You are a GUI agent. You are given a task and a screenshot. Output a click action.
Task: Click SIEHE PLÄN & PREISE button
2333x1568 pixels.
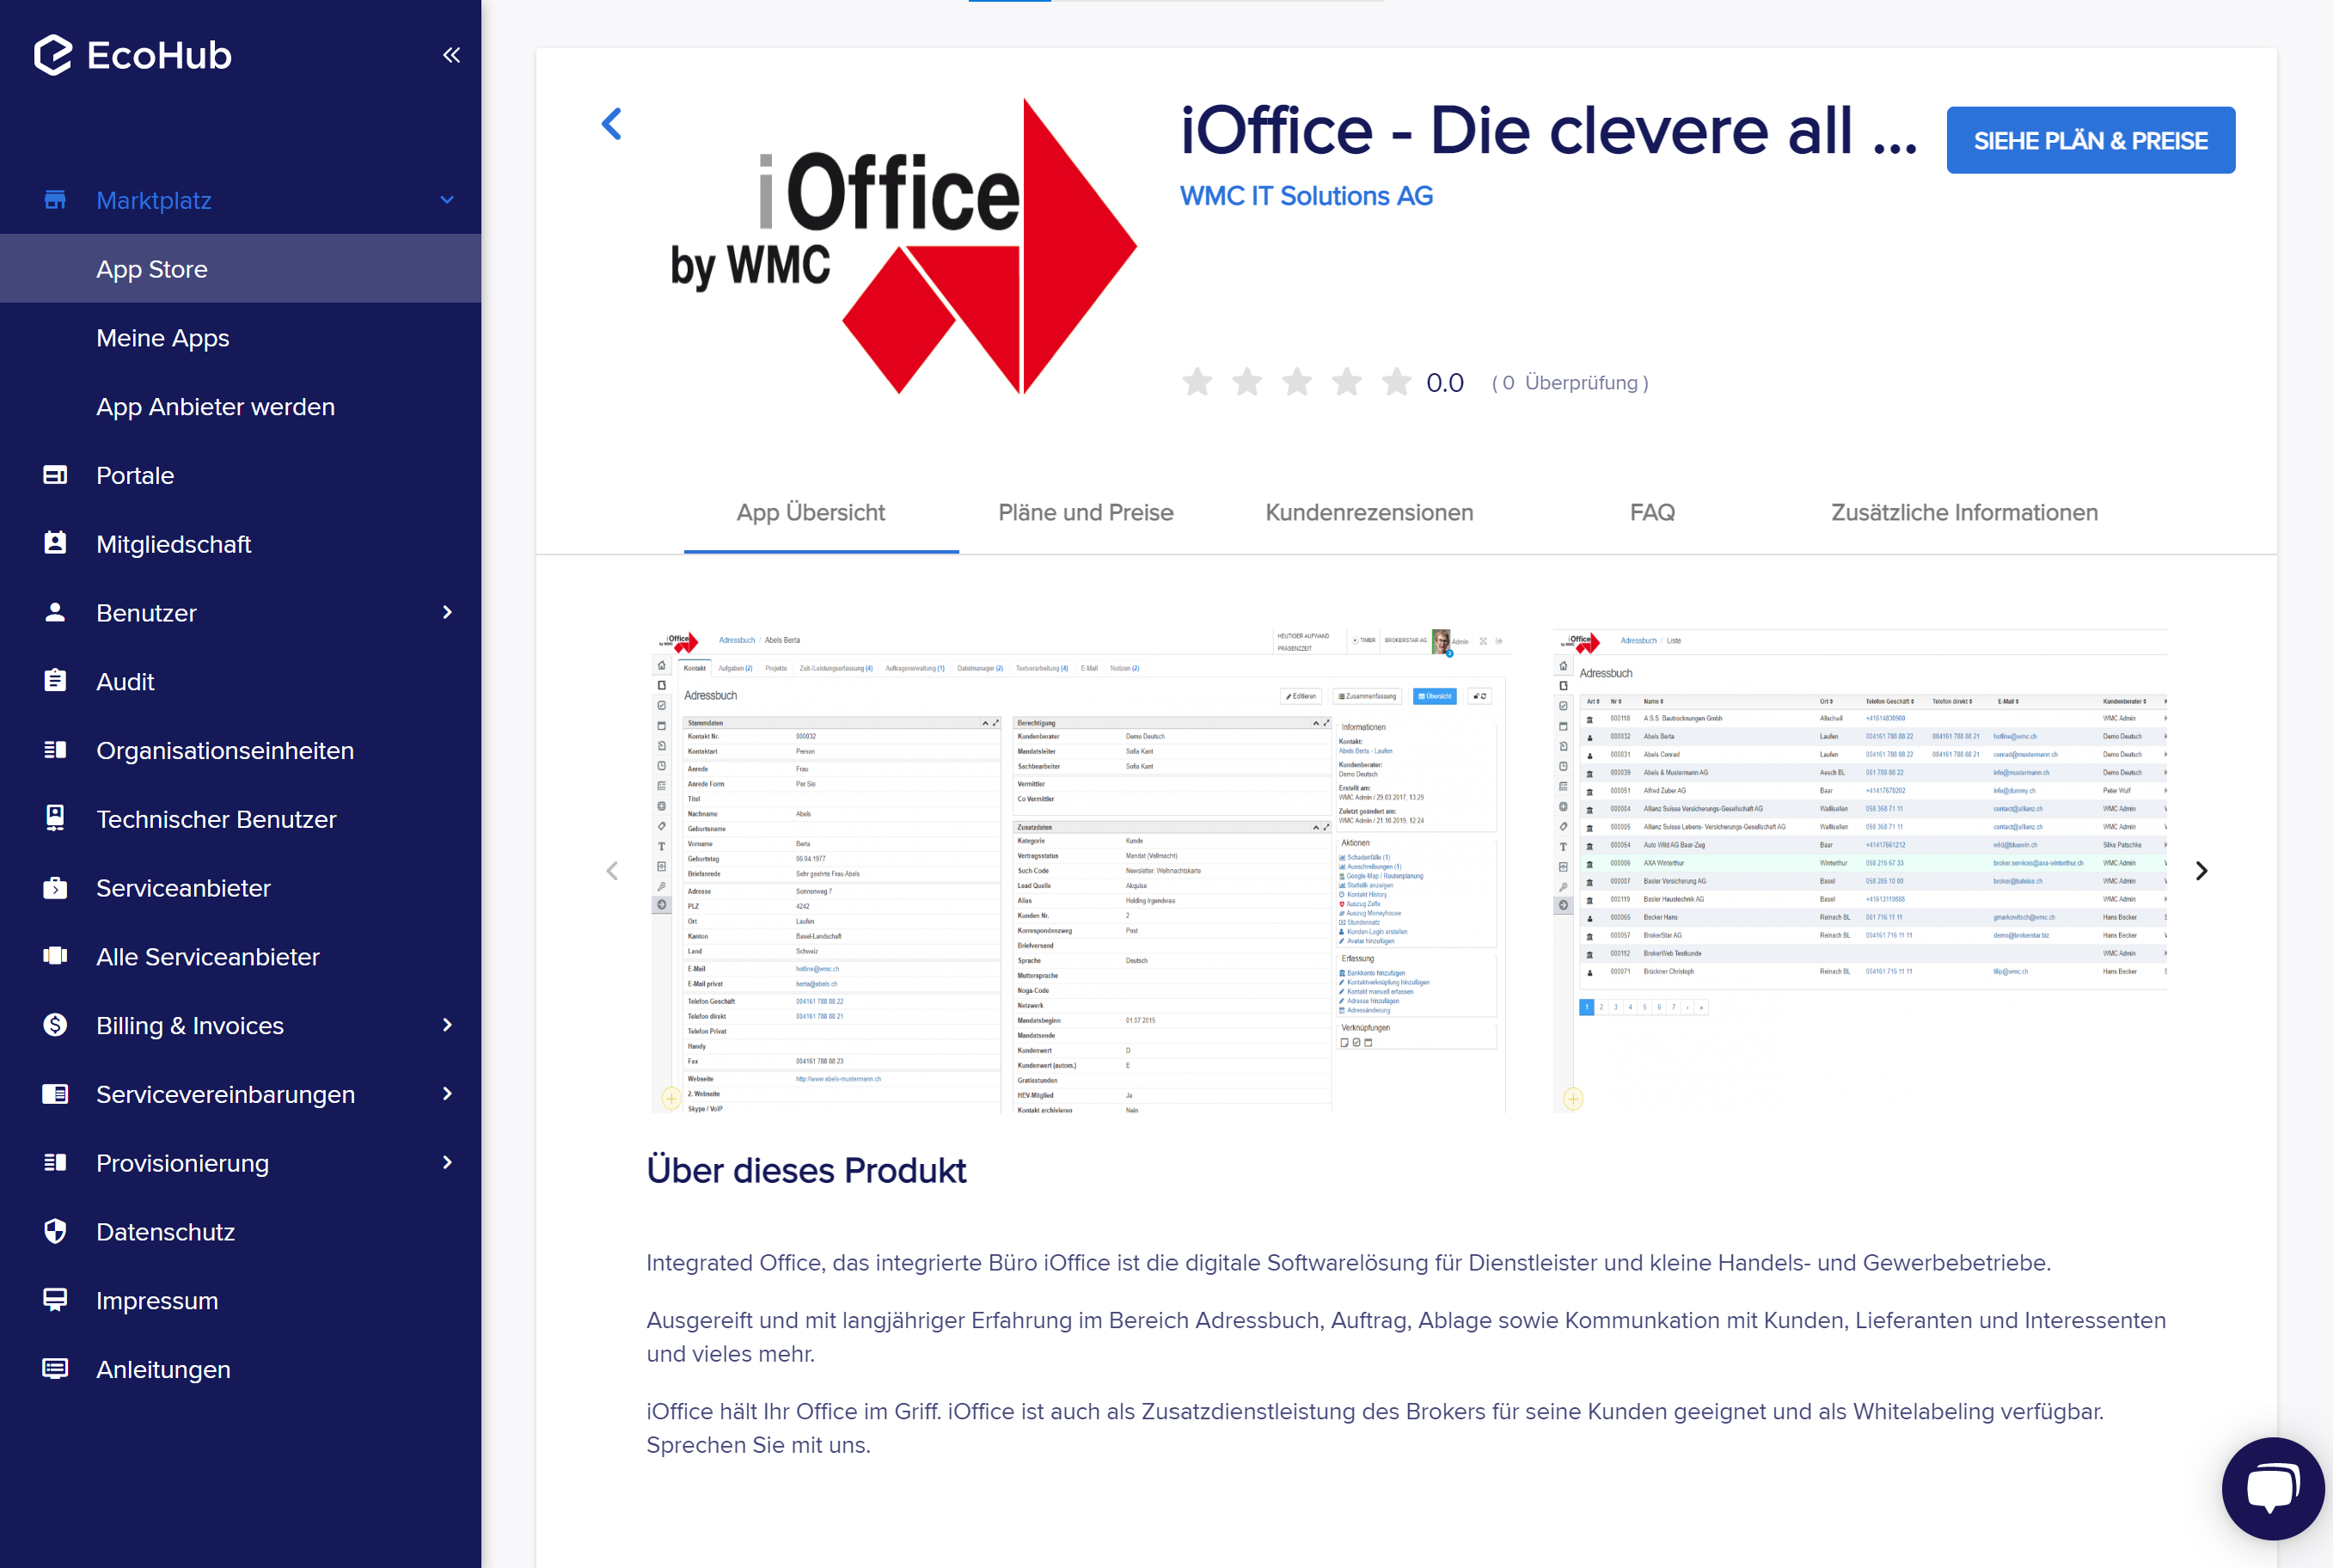2090,140
